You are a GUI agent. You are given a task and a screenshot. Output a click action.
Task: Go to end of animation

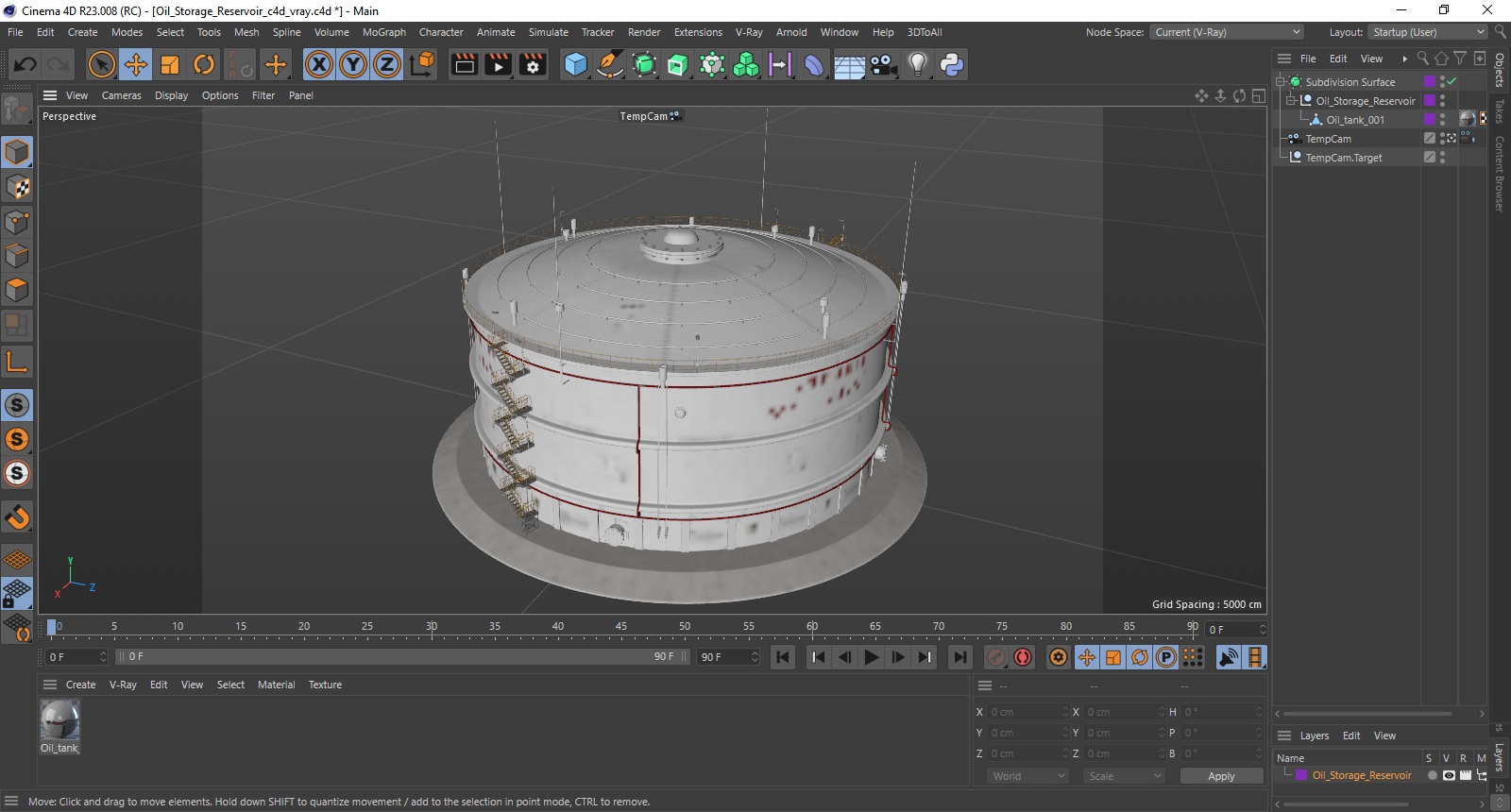(959, 657)
